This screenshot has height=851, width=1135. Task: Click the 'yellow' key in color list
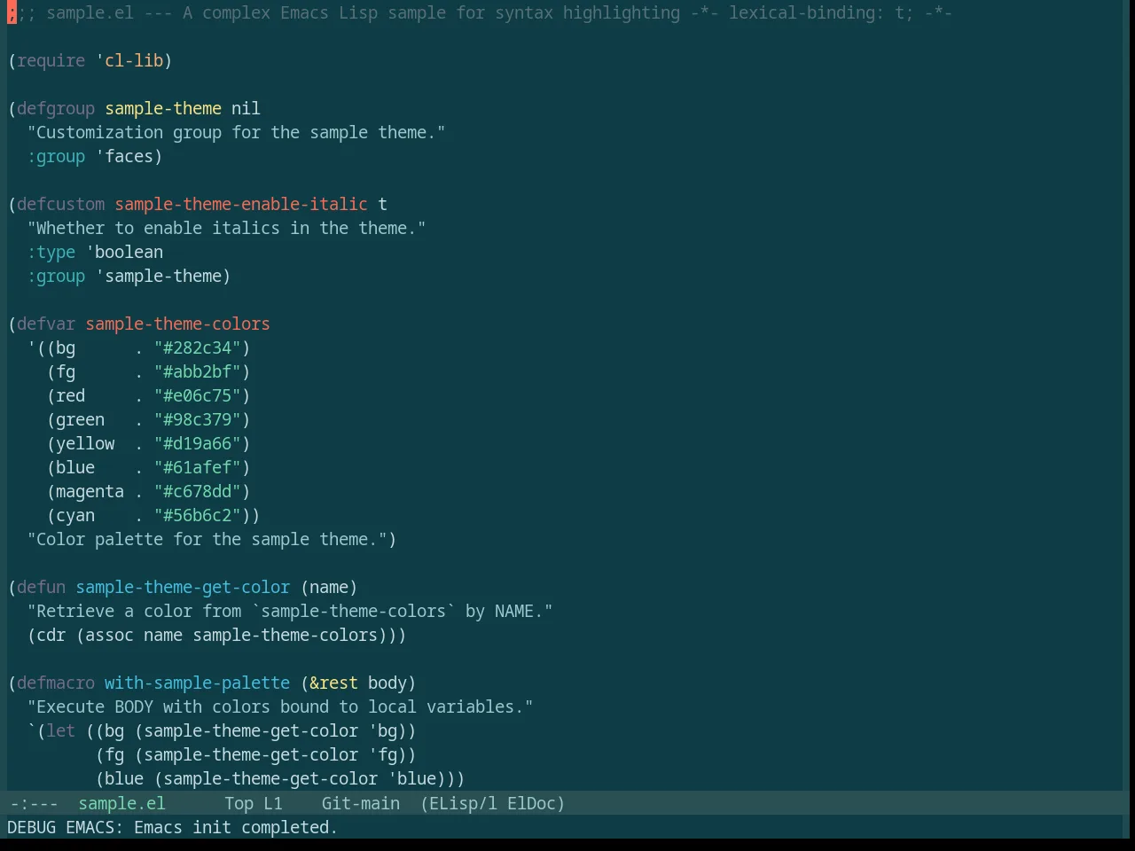coord(85,443)
